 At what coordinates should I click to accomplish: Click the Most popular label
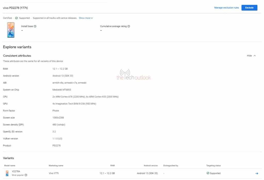pyautogui.click(x=18, y=175)
